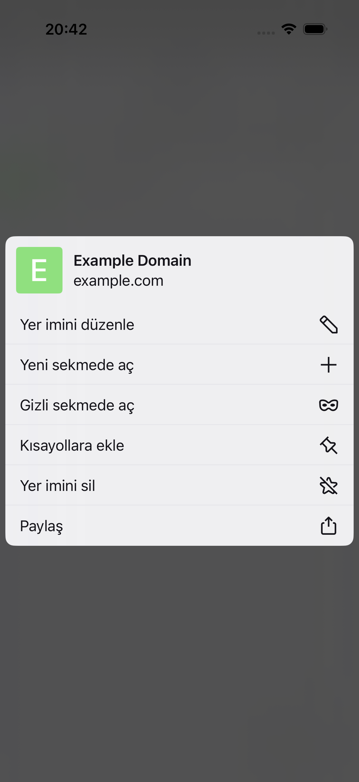Tap the battery indicator icon
This screenshot has height=782, width=359.
click(315, 29)
